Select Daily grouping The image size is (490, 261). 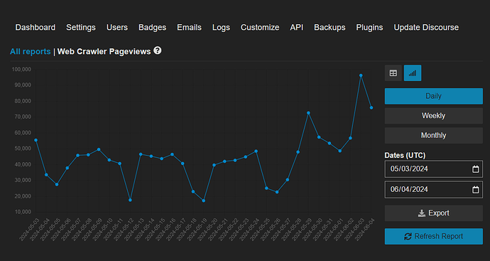(434, 96)
